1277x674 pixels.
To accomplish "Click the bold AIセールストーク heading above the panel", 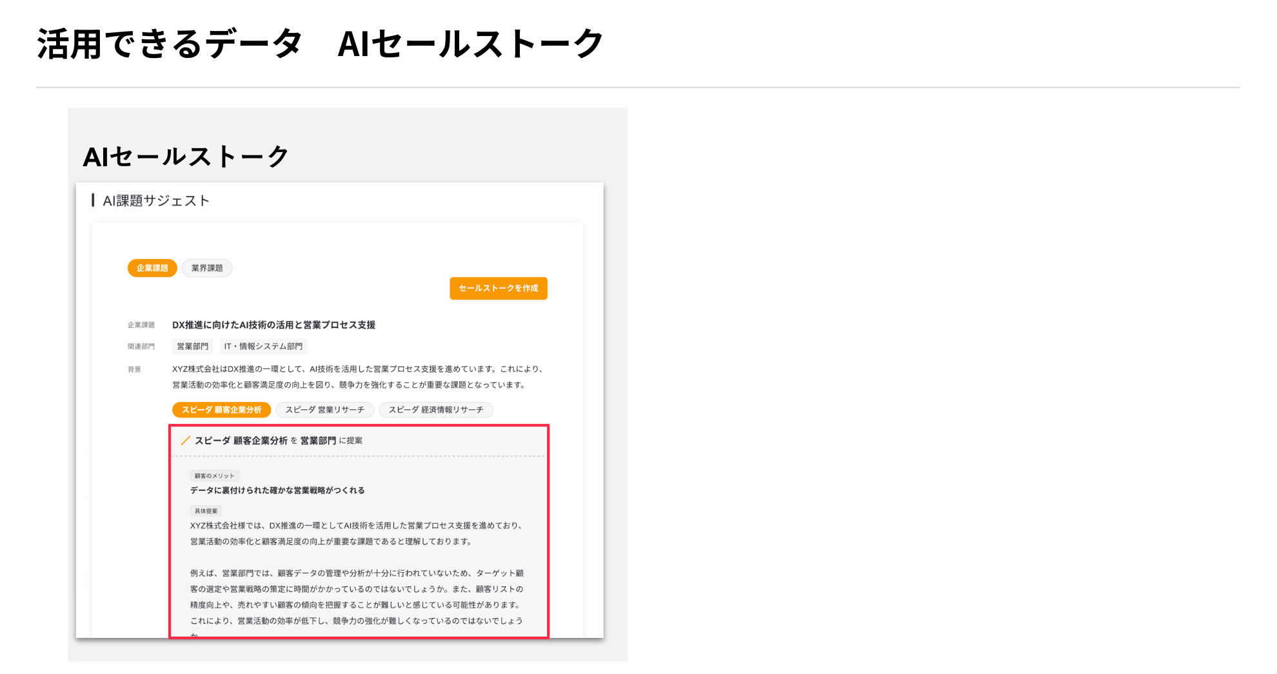I will point(186,157).
